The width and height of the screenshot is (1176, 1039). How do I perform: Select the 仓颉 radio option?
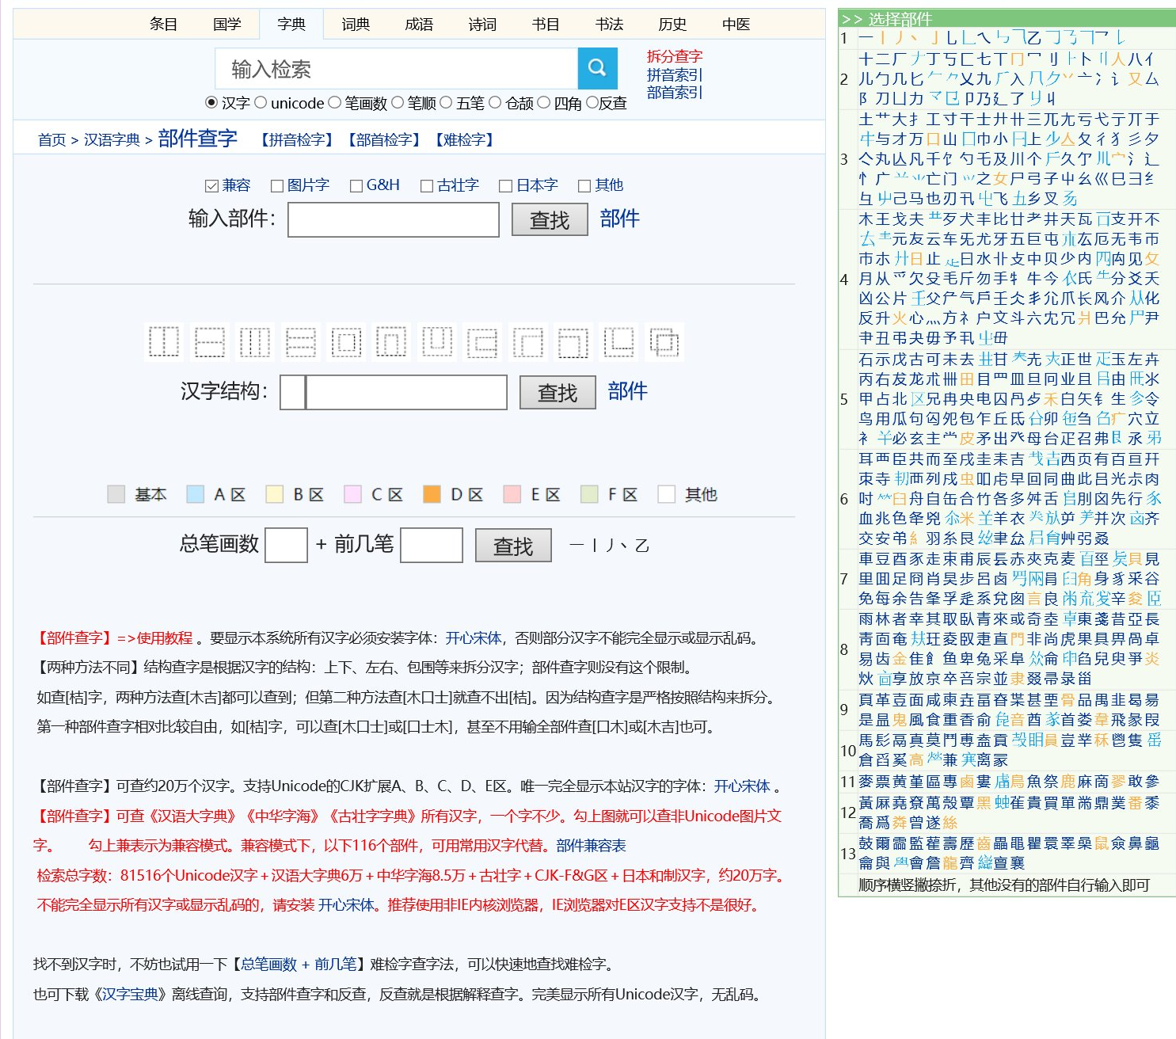pos(495,102)
